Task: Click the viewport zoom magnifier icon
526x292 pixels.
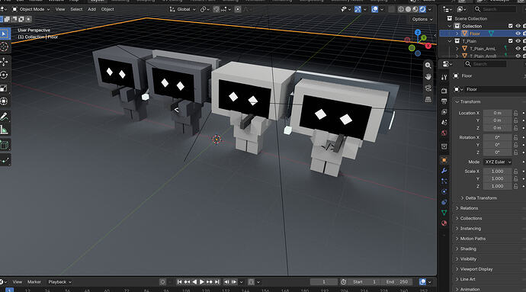Action: pos(428,66)
